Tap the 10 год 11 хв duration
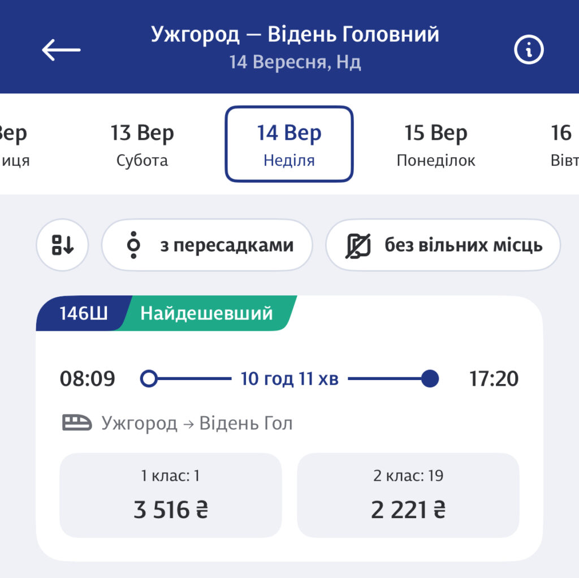The height and width of the screenshot is (578, 579). click(289, 378)
